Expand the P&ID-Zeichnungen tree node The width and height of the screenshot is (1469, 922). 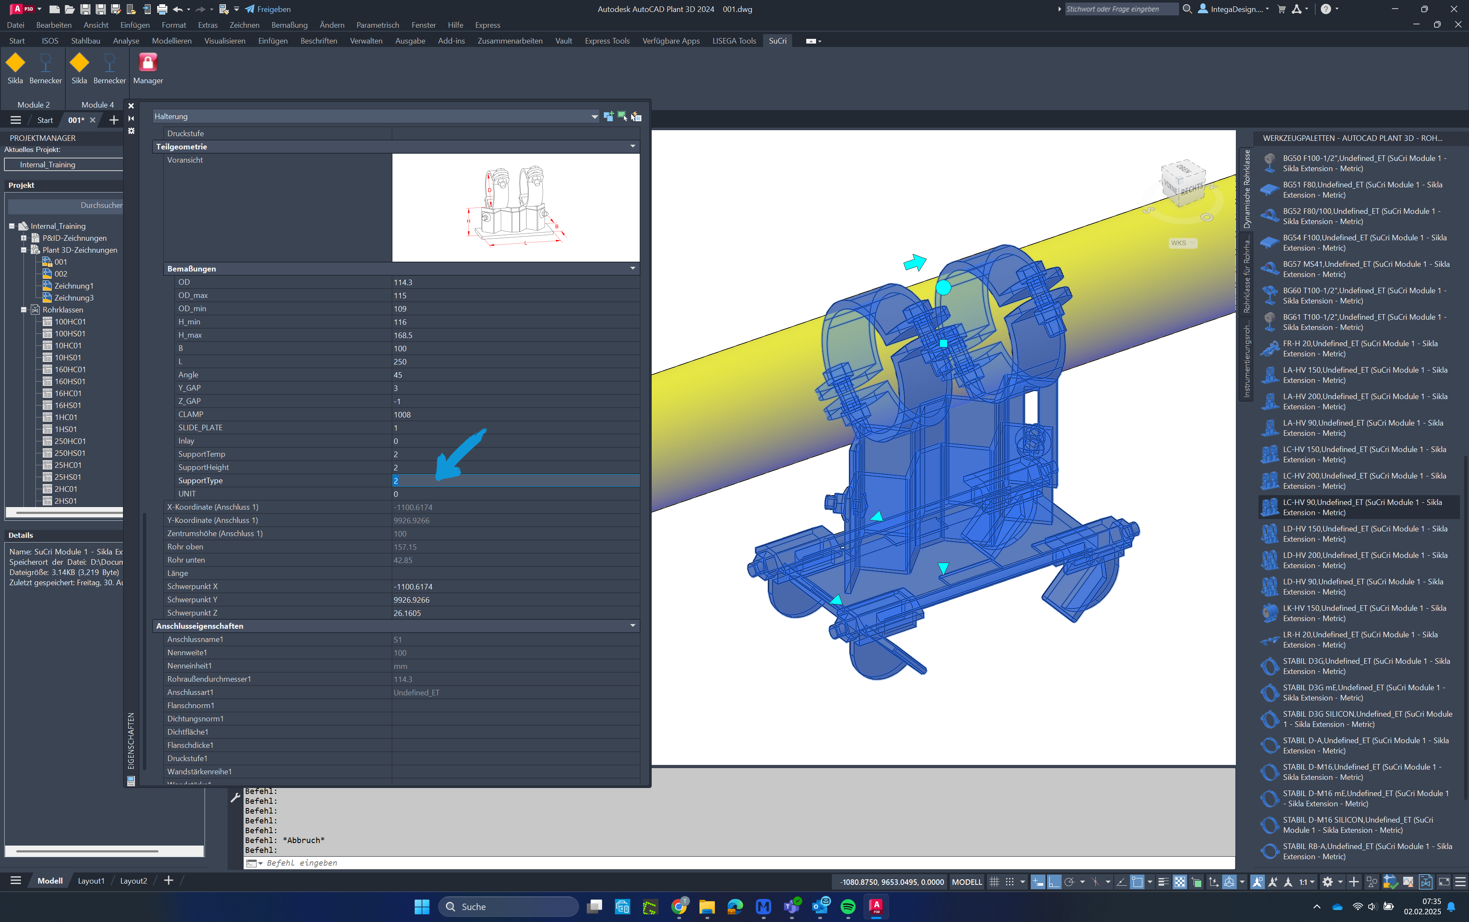click(x=24, y=238)
